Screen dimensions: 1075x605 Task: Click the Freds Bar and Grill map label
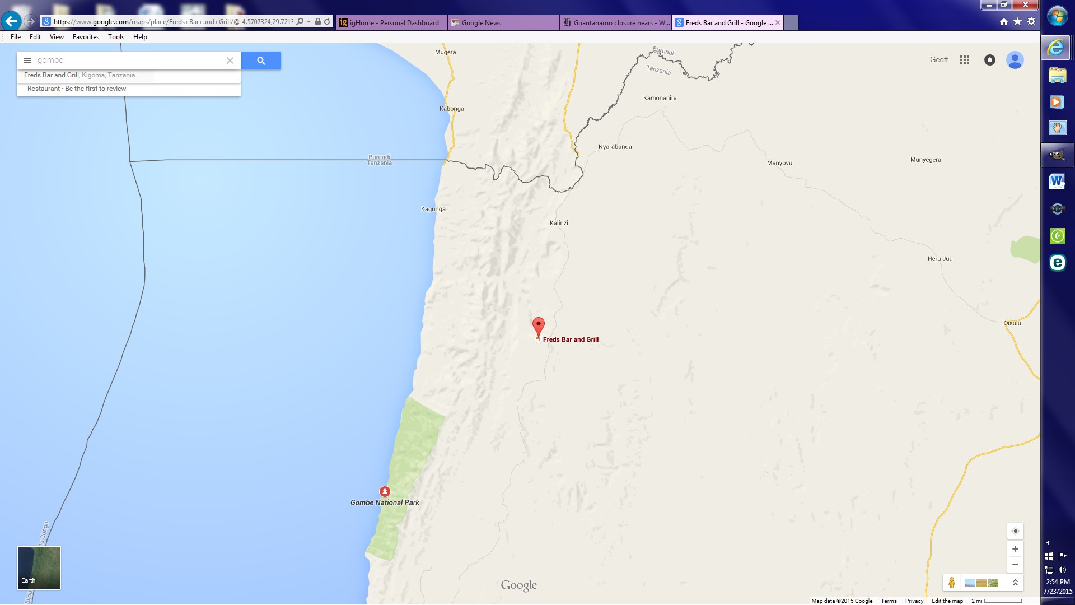click(571, 339)
